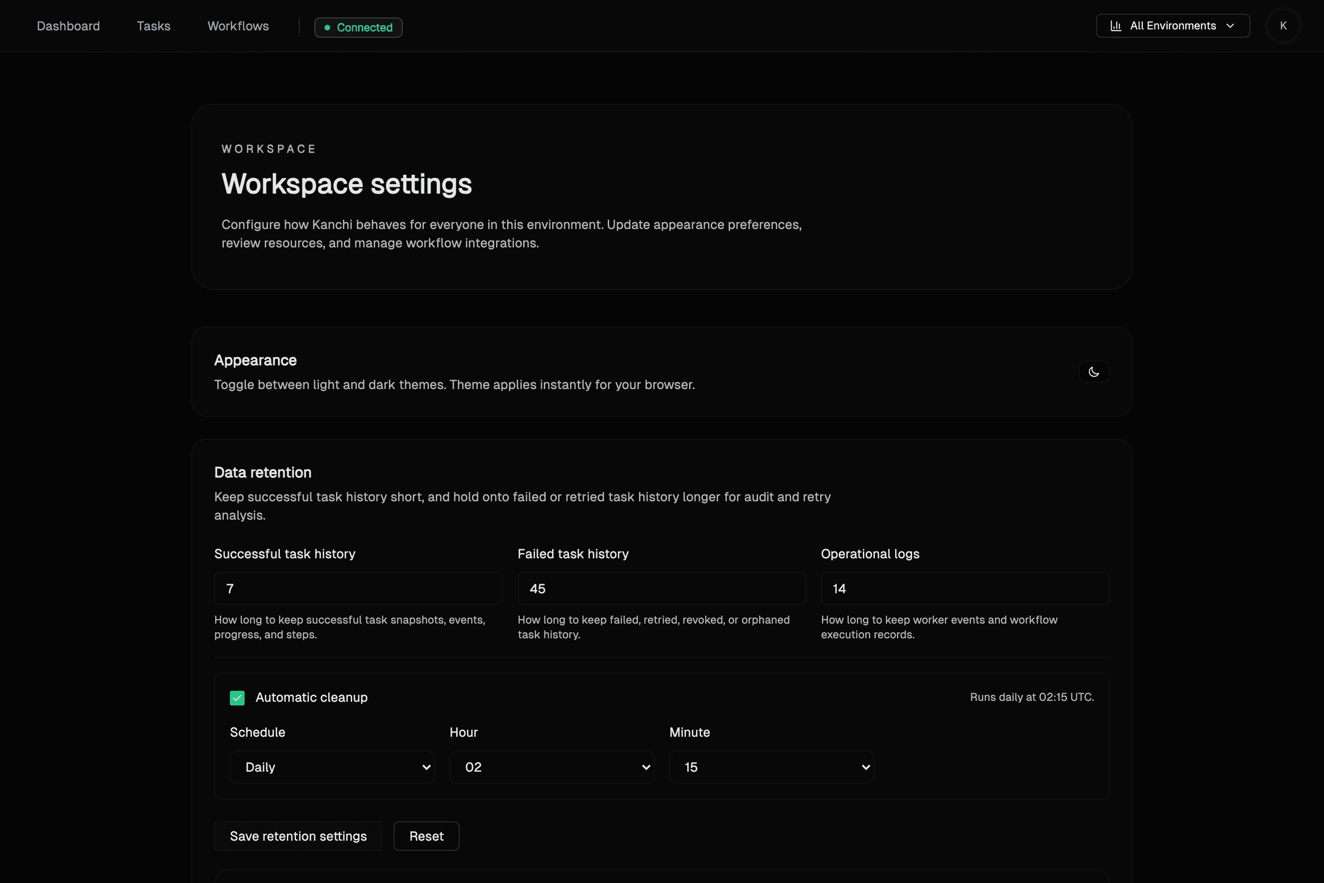Open the All Environments dropdown

click(x=1173, y=26)
